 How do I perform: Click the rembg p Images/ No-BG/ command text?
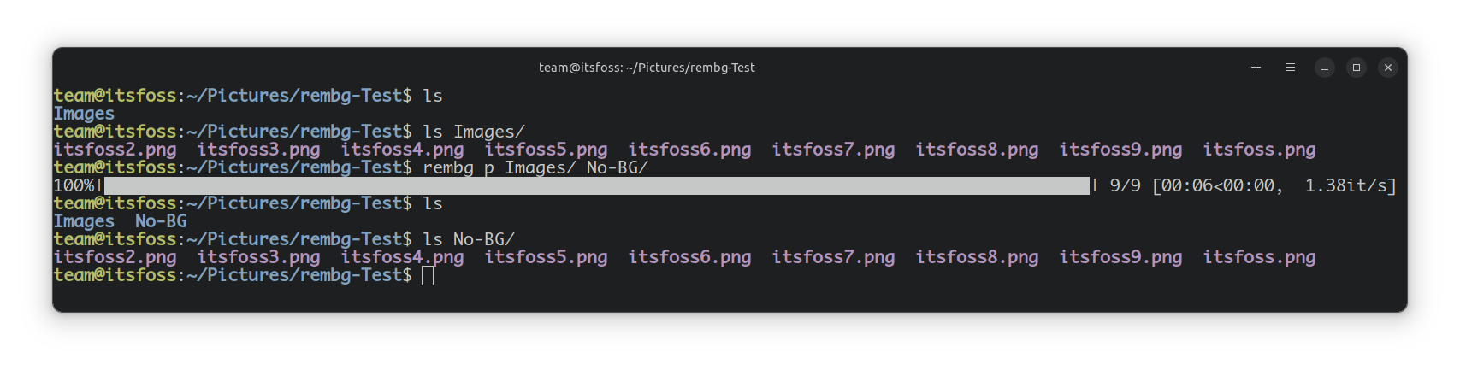(535, 167)
